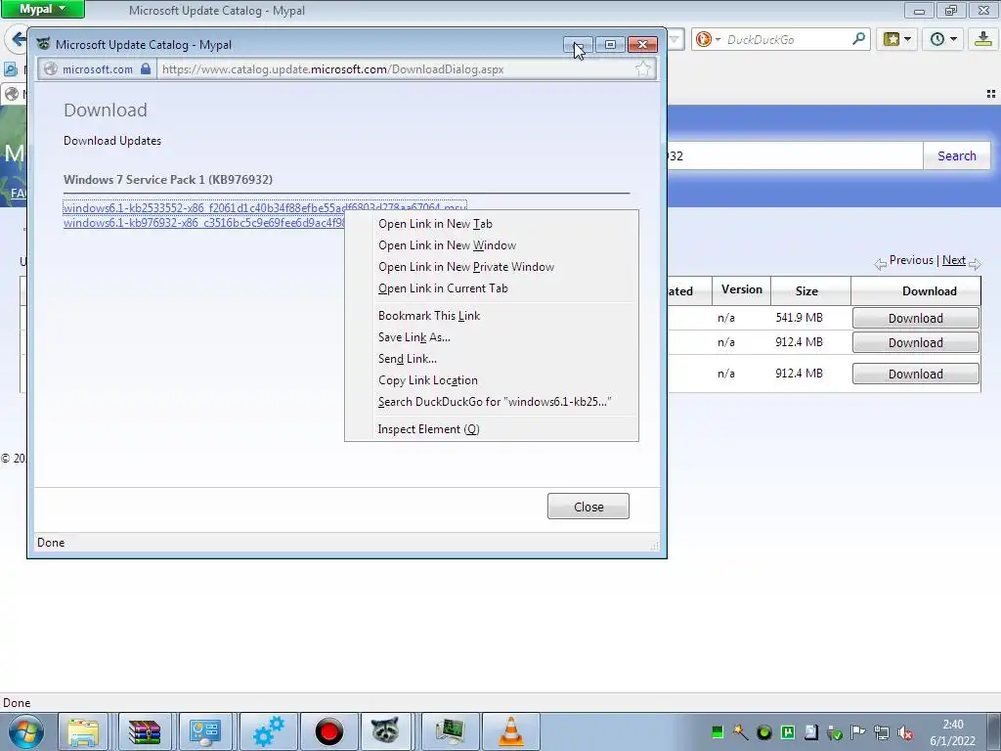Open the blue gears taskbar icon
Viewport: 1001px width, 751px height.
click(268, 731)
